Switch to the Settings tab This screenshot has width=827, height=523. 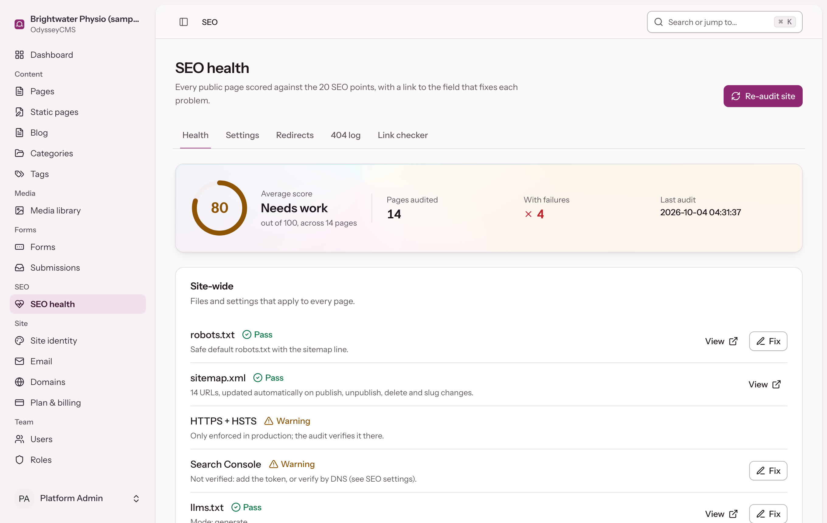[242, 135]
